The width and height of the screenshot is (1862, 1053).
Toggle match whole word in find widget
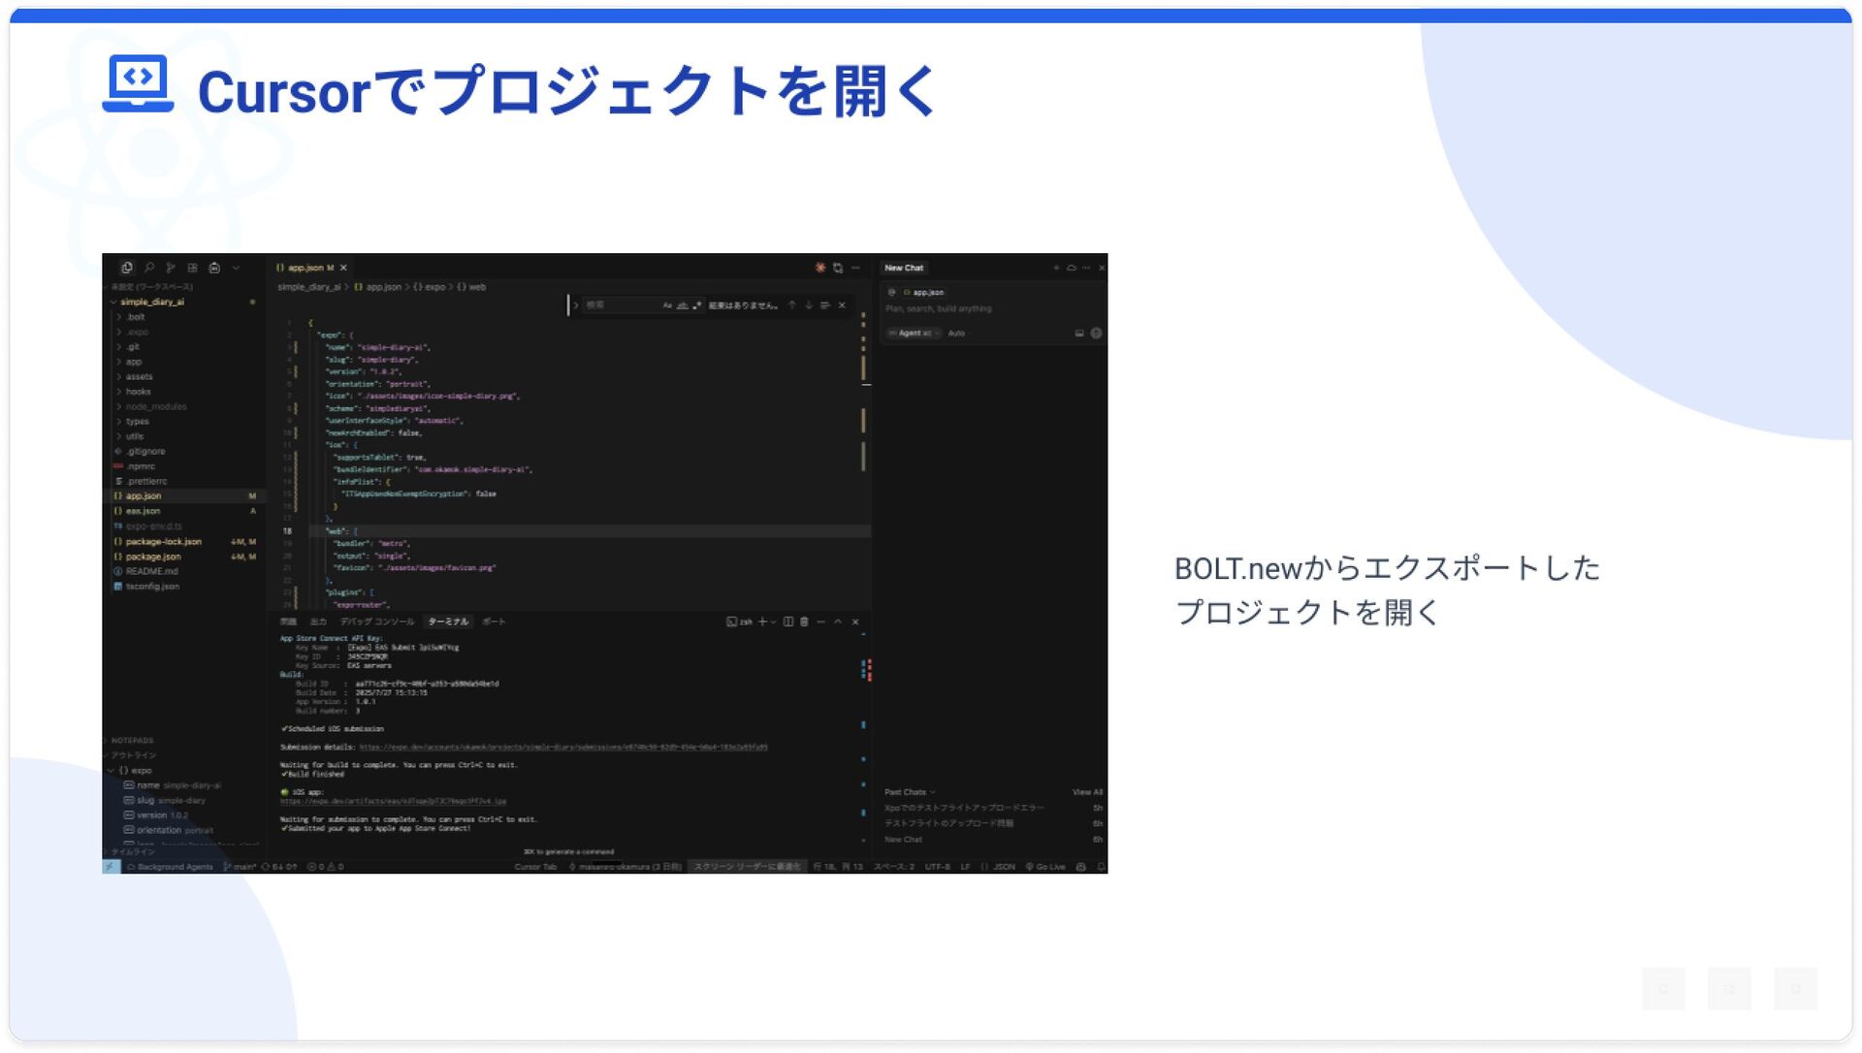tap(682, 305)
